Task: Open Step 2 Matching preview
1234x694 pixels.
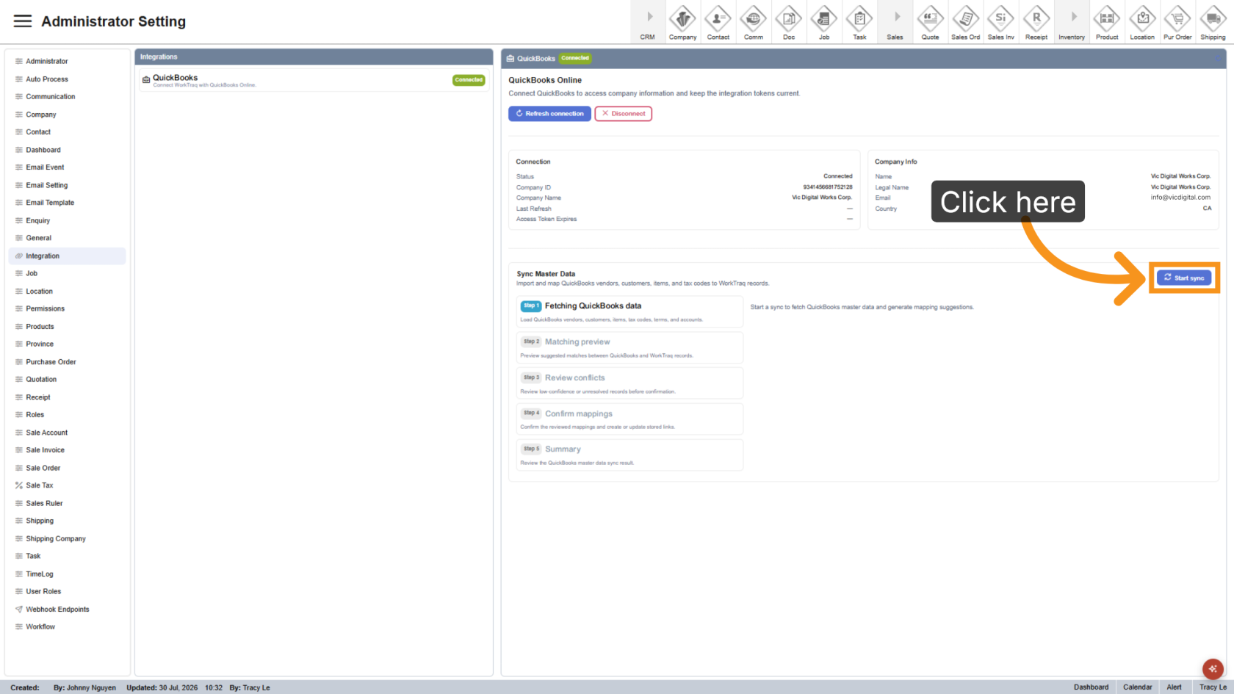Action: pyautogui.click(x=629, y=347)
